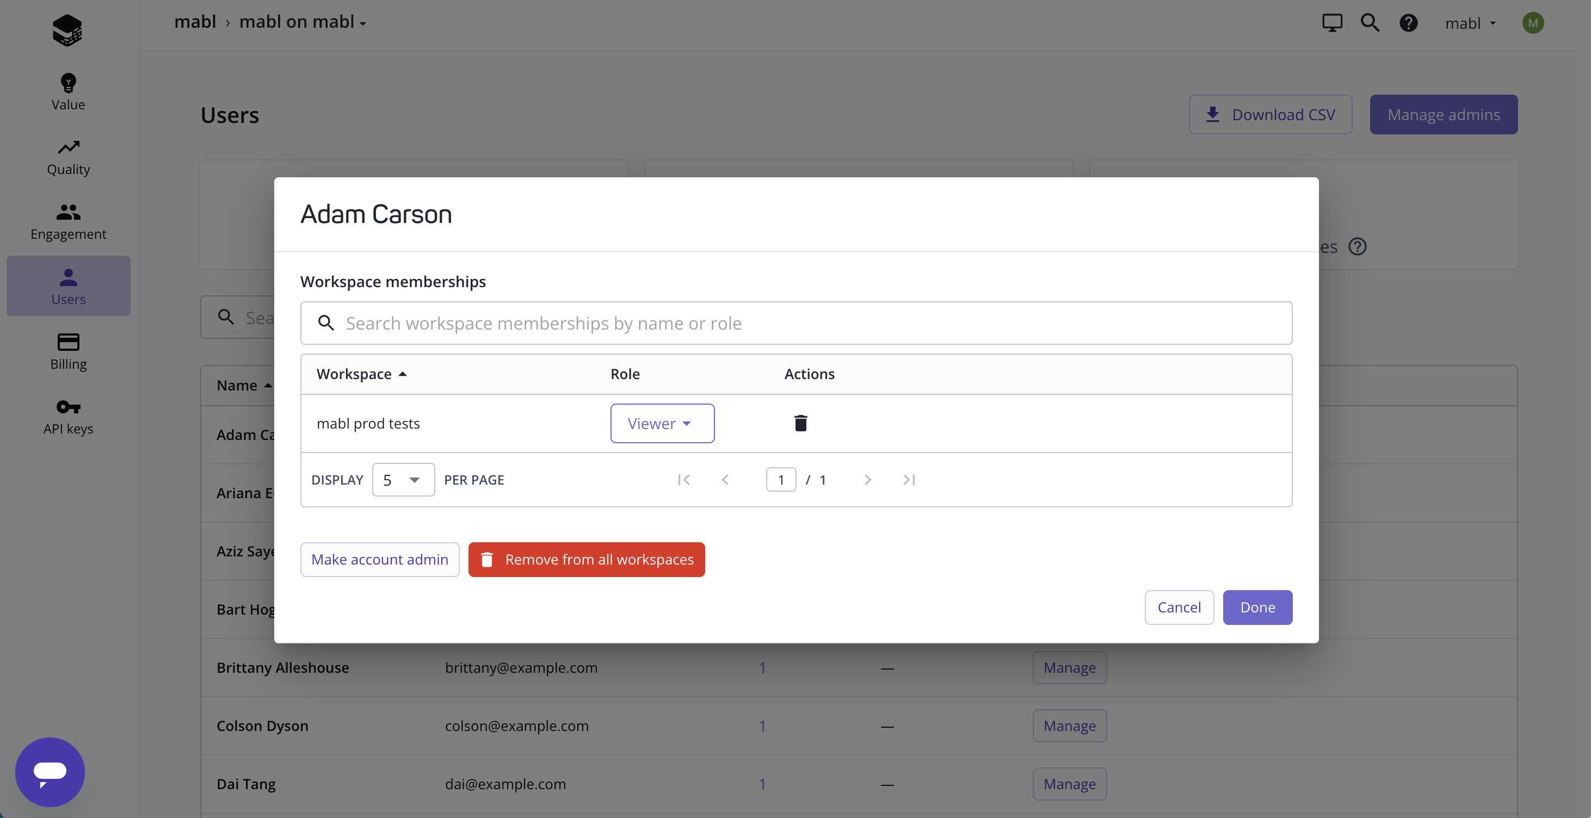The width and height of the screenshot is (1591, 818).
Task: Click colson@example.com email cell
Action: pyautogui.click(x=517, y=726)
